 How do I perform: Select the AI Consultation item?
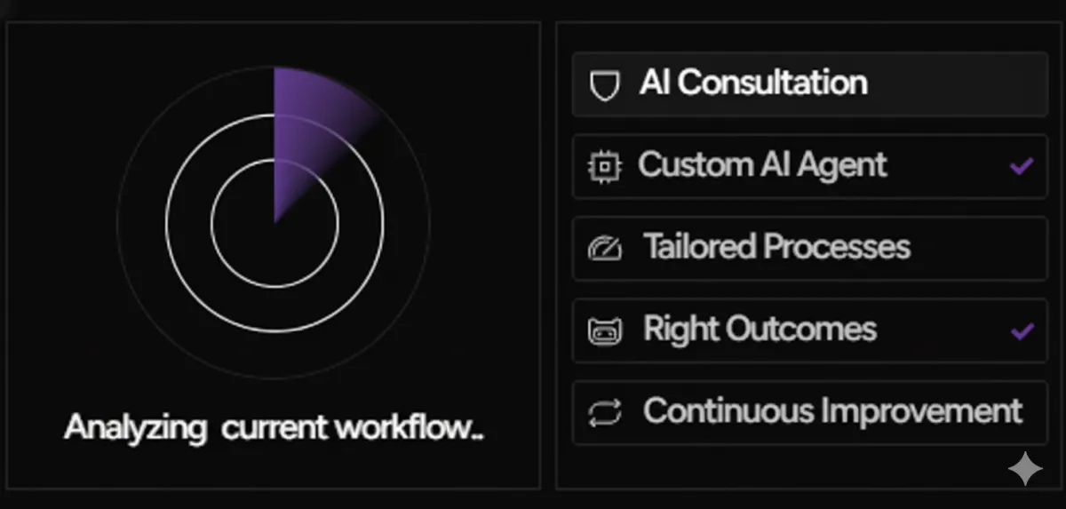(753, 84)
